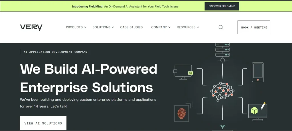Click the AI brain network illustration
The image size is (292, 131).
click(x=222, y=91)
